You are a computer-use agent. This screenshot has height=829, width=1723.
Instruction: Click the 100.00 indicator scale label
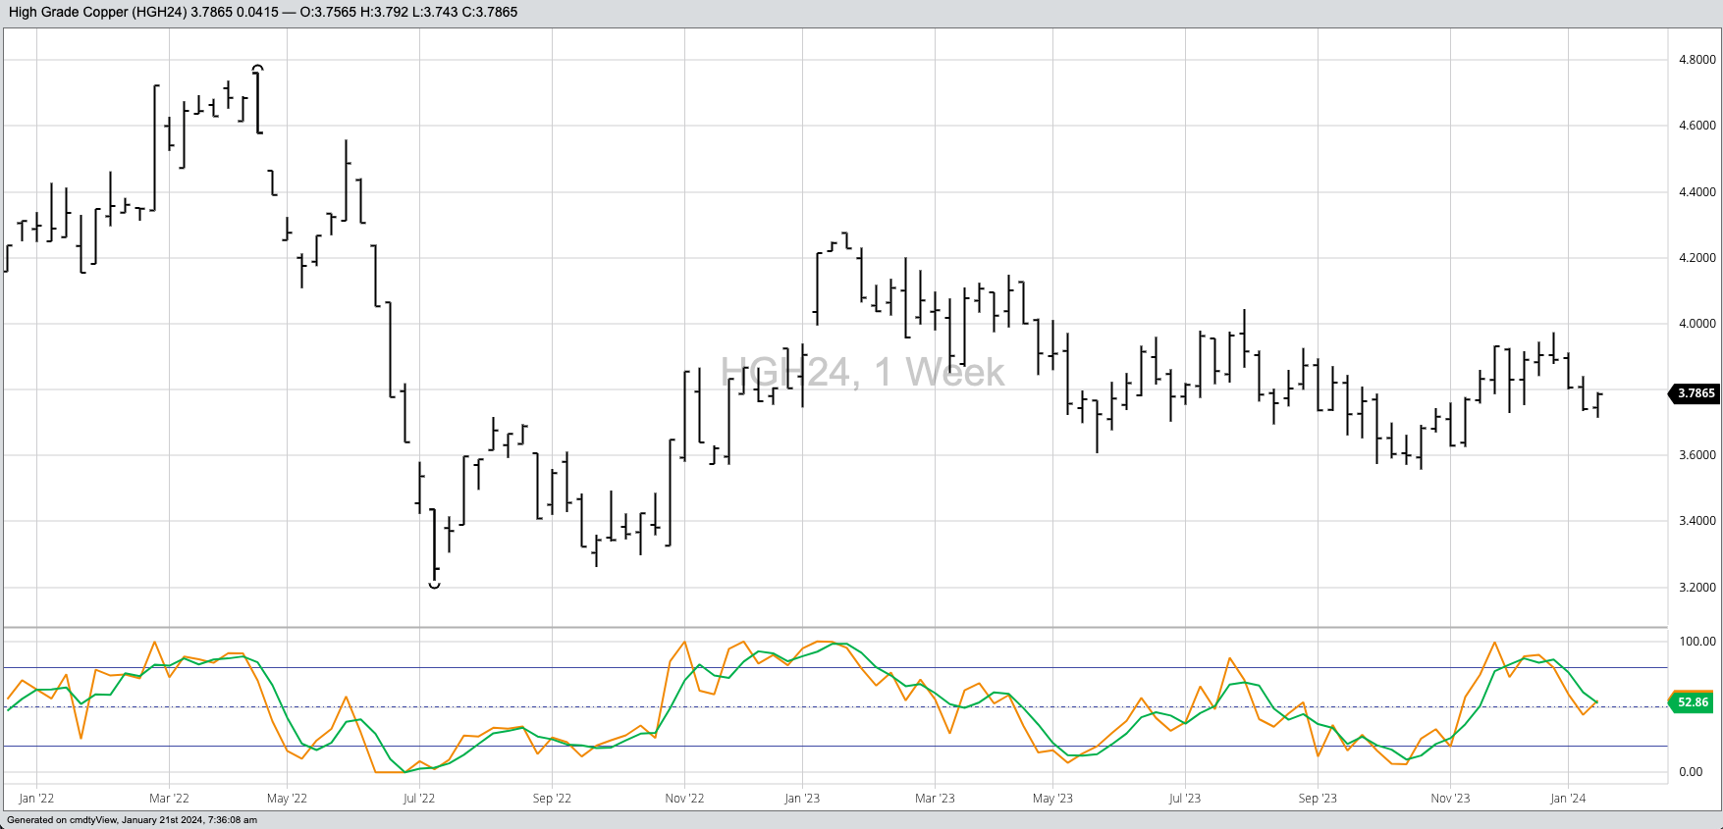click(1697, 642)
